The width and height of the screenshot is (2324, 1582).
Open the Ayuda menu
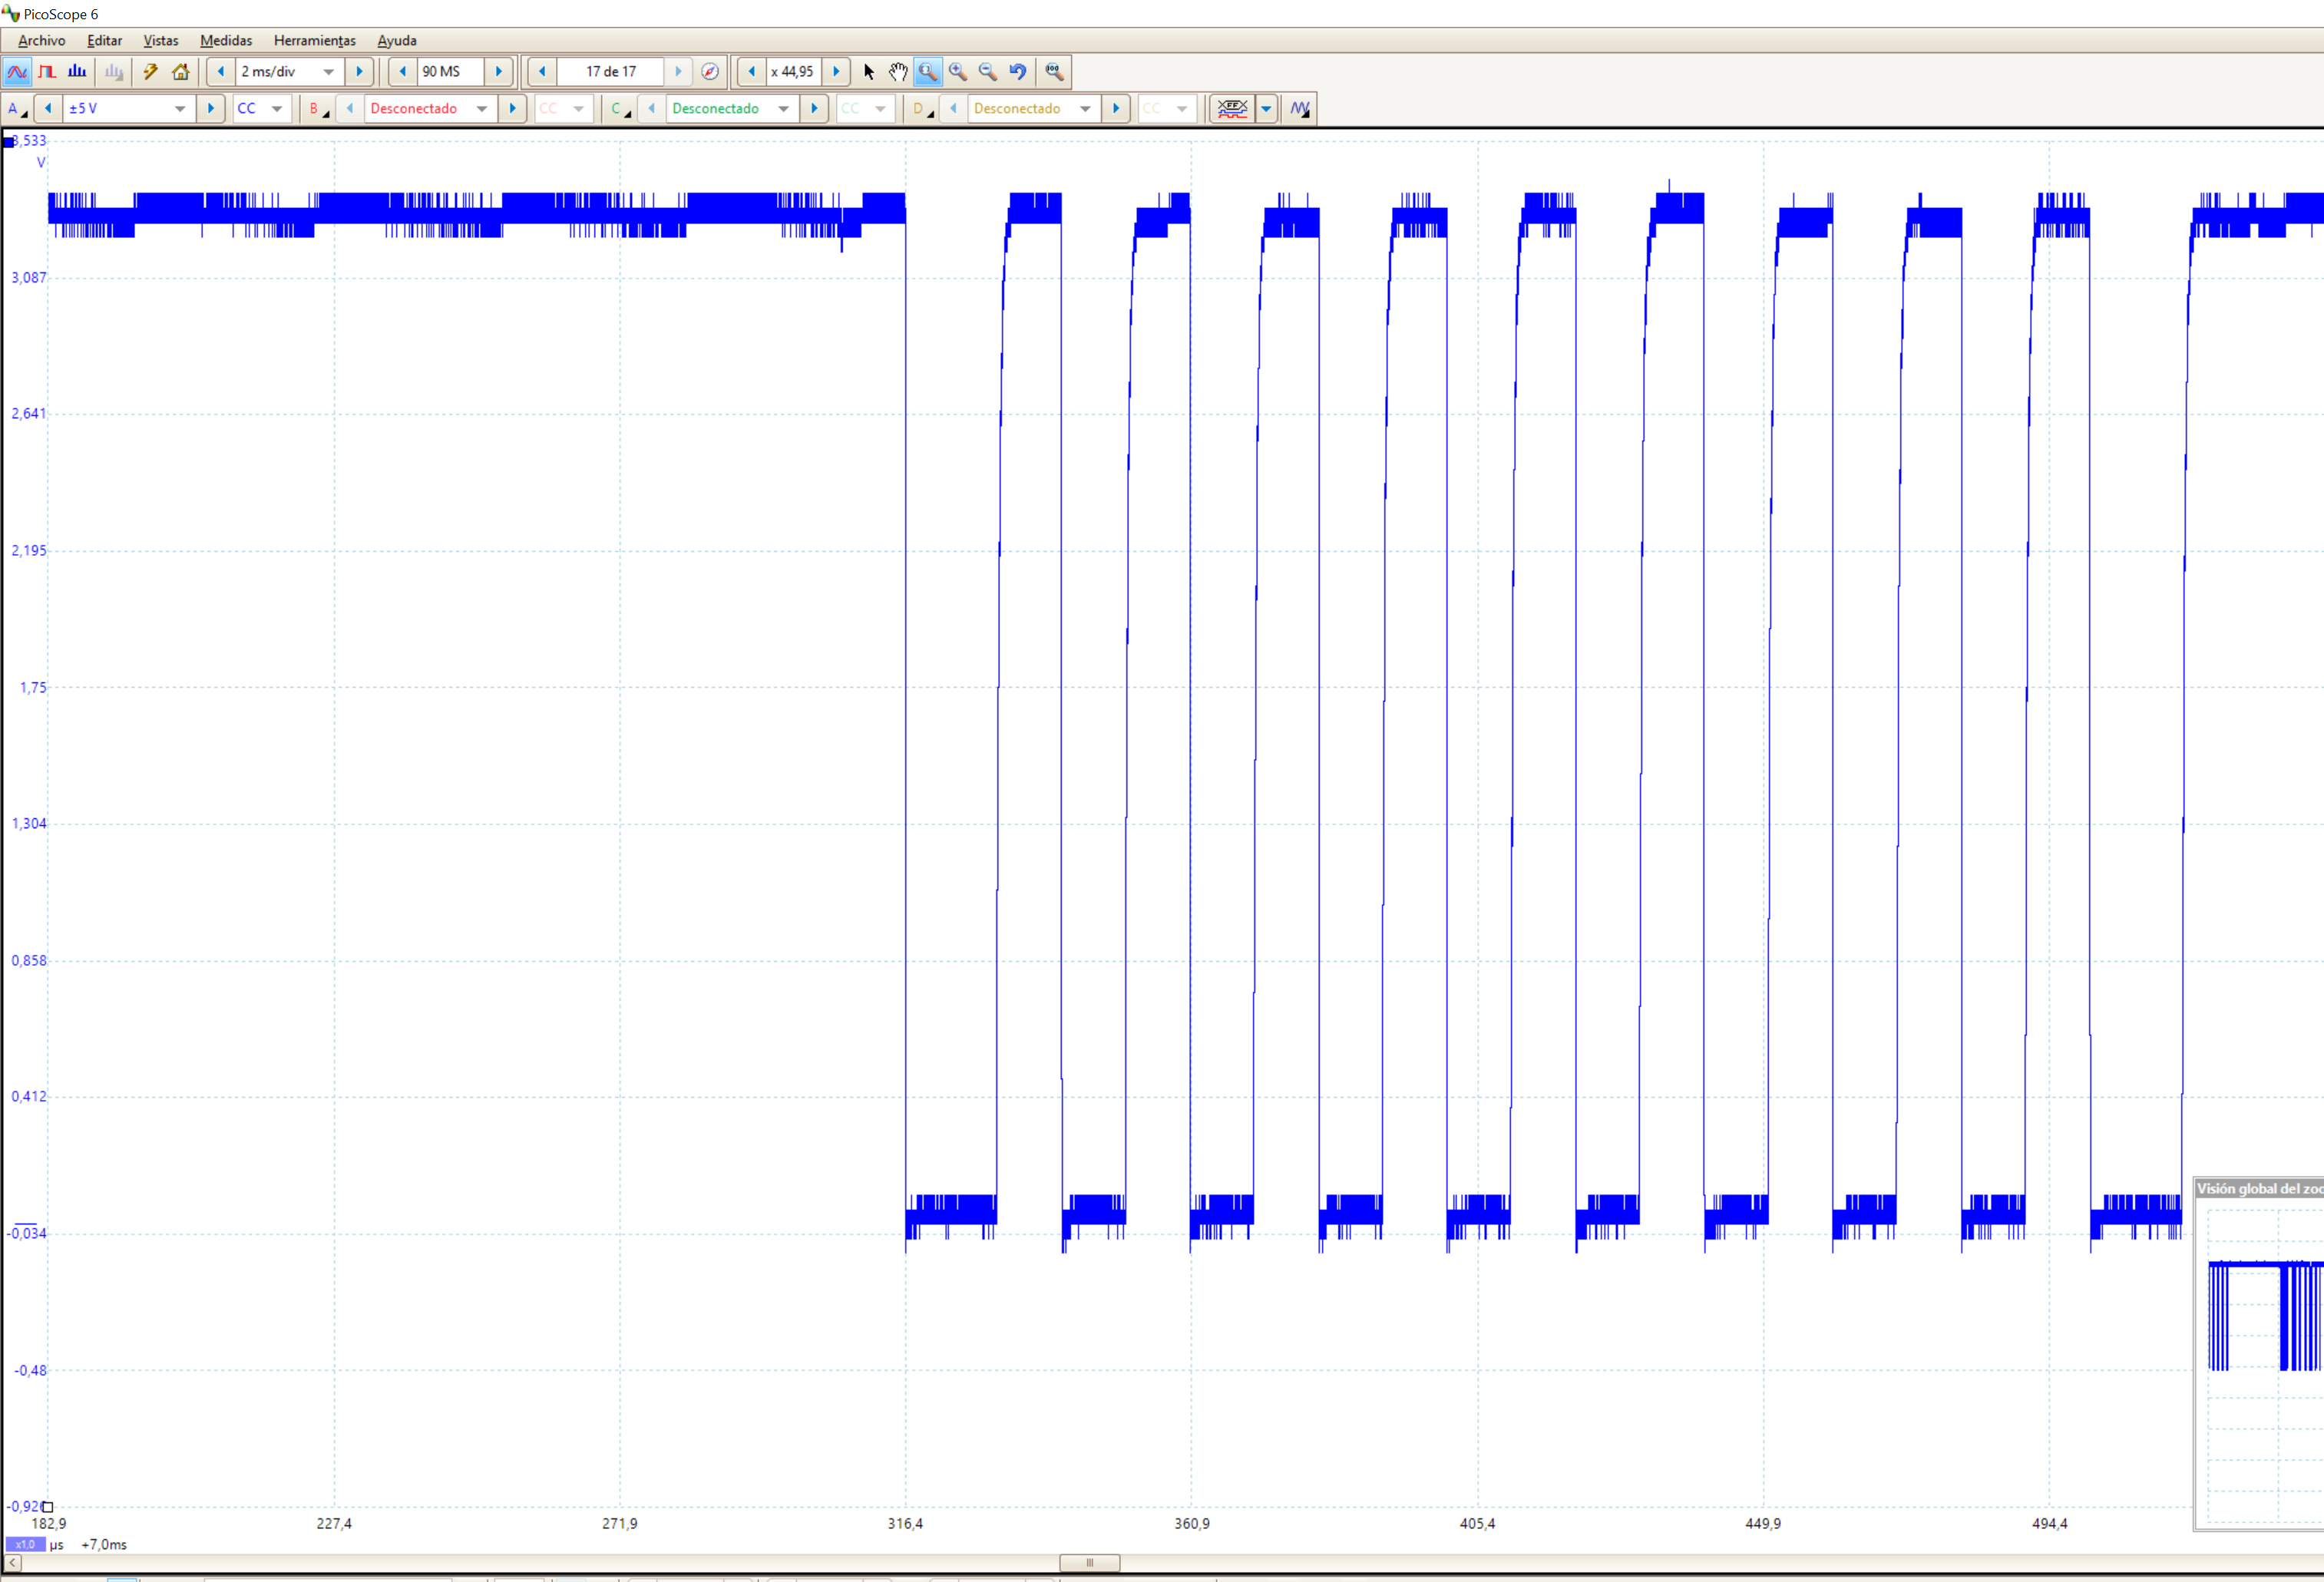click(397, 41)
